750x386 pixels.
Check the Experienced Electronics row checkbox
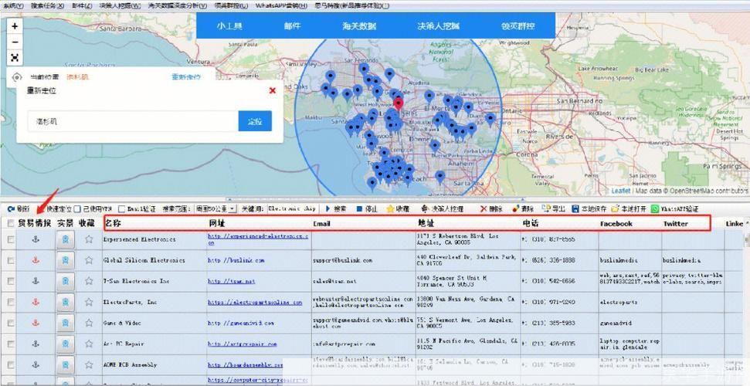[11, 239]
